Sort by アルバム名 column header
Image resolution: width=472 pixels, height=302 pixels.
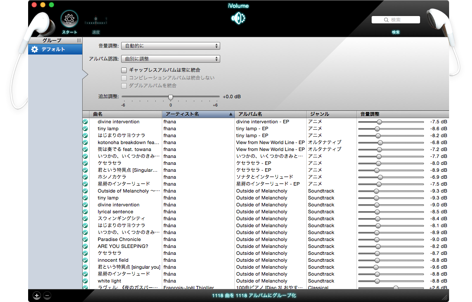[271, 114]
